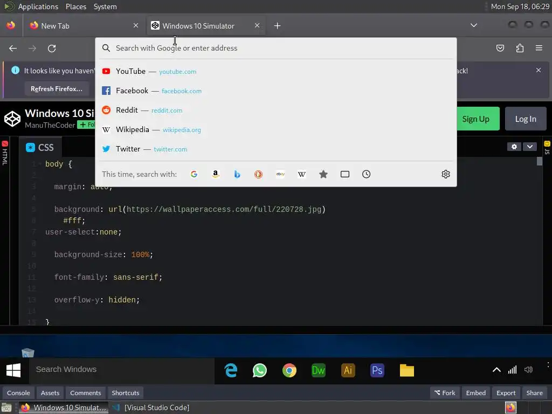Viewport: 552px width, 414px height.
Task: Launch Edge from simulated taskbar
Action: [231, 370]
